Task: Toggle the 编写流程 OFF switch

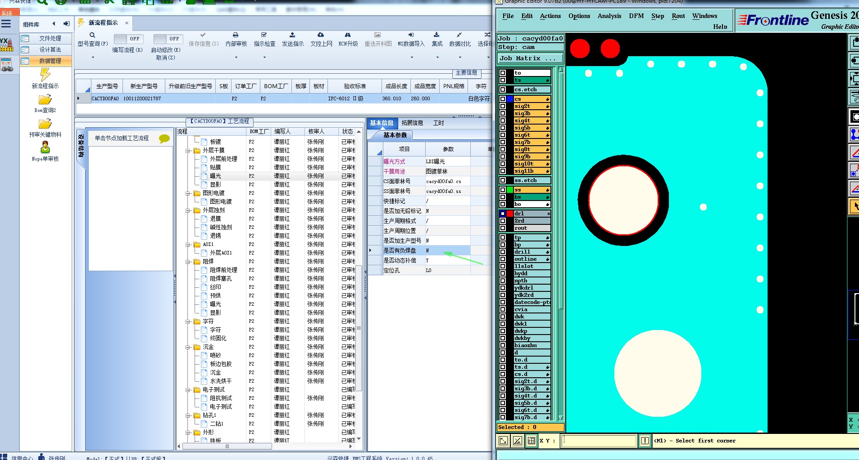Action: 128,39
